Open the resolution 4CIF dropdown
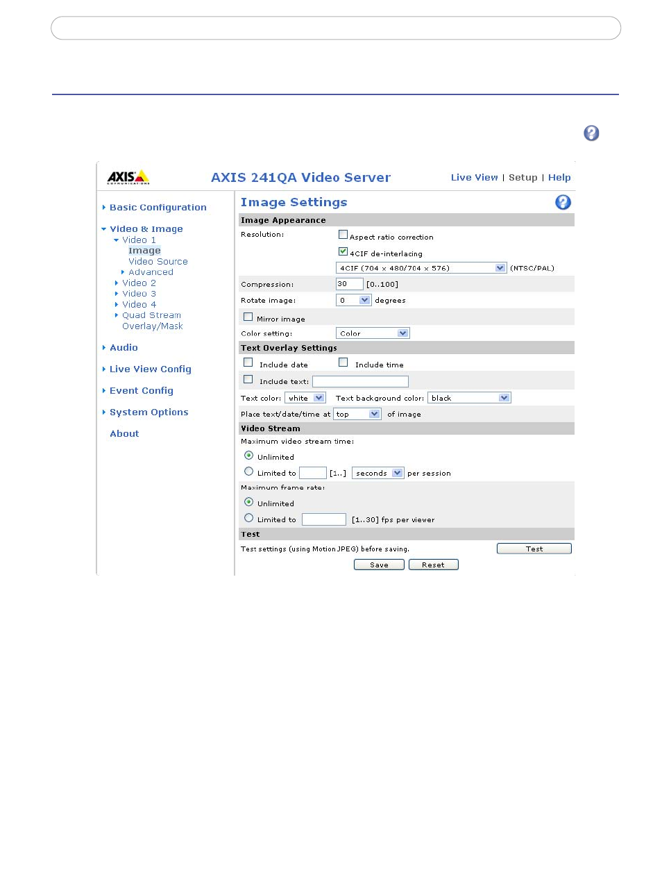The width and height of the screenshot is (662, 877). 421,268
